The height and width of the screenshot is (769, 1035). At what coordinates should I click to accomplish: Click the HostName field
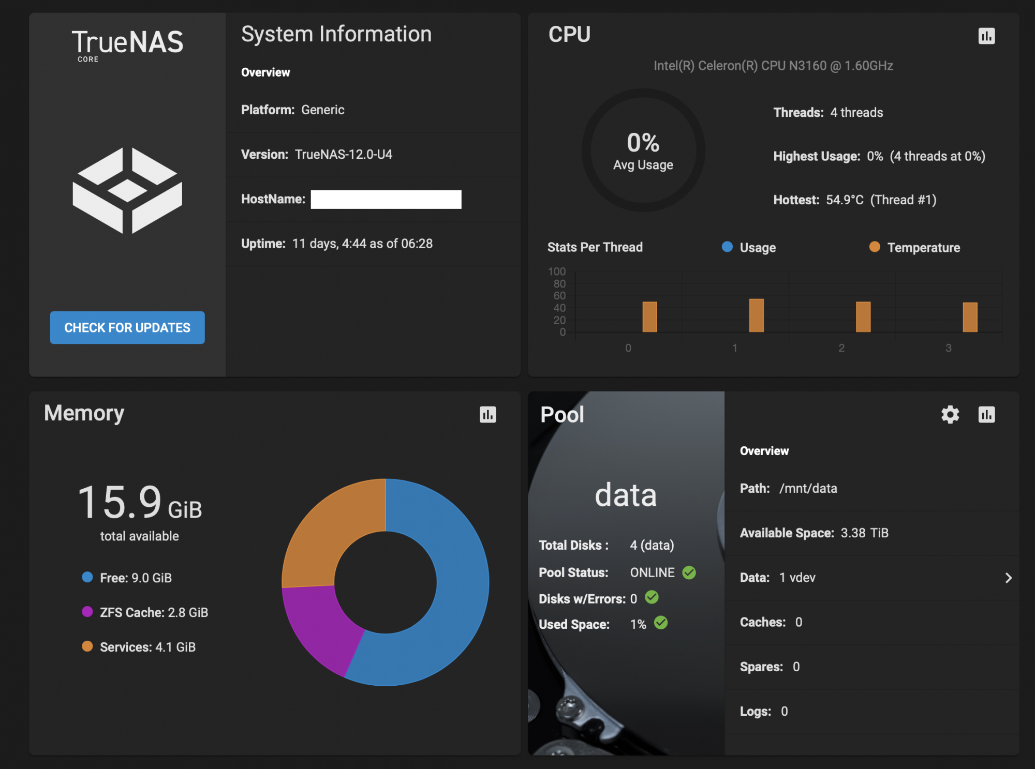(386, 200)
